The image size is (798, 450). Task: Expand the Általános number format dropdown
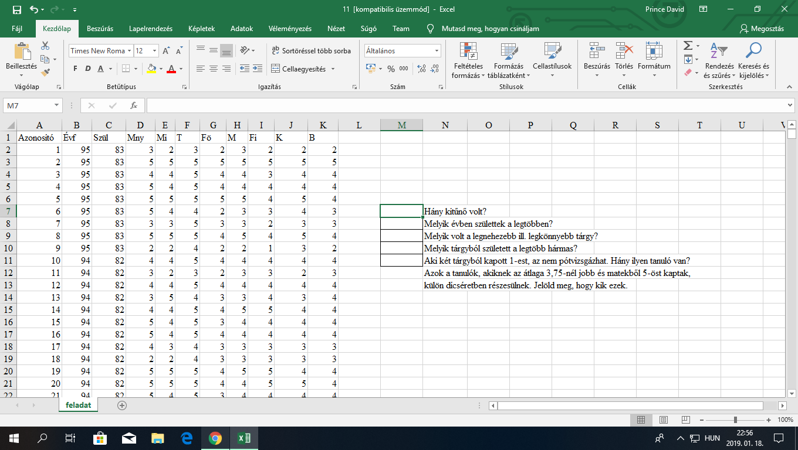coord(437,51)
